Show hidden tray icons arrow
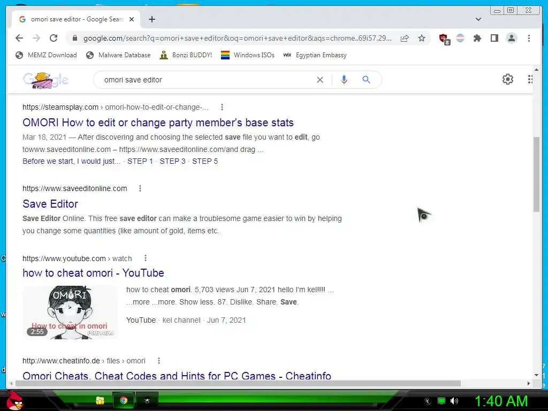Image resolution: width=548 pixels, height=411 pixels. tap(427, 401)
